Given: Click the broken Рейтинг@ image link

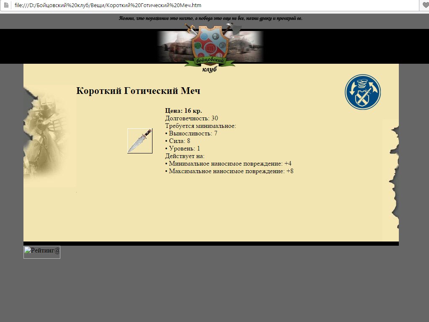Looking at the screenshot, I should (x=42, y=252).
